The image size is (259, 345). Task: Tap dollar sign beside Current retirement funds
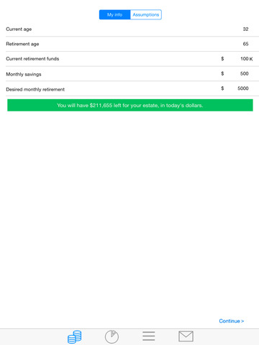[x=222, y=59]
